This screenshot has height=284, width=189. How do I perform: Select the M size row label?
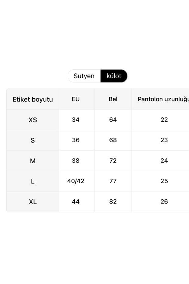click(x=33, y=161)
